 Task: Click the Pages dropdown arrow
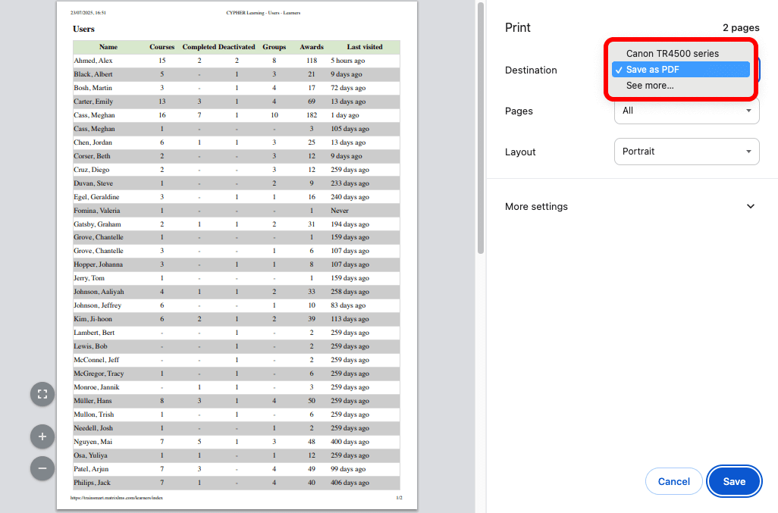(750, 111)
